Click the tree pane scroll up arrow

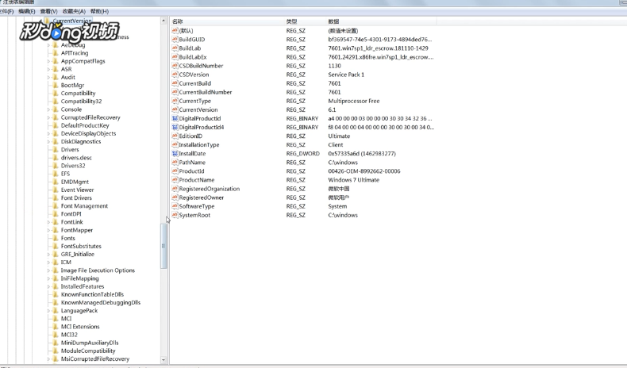[163, 21]
